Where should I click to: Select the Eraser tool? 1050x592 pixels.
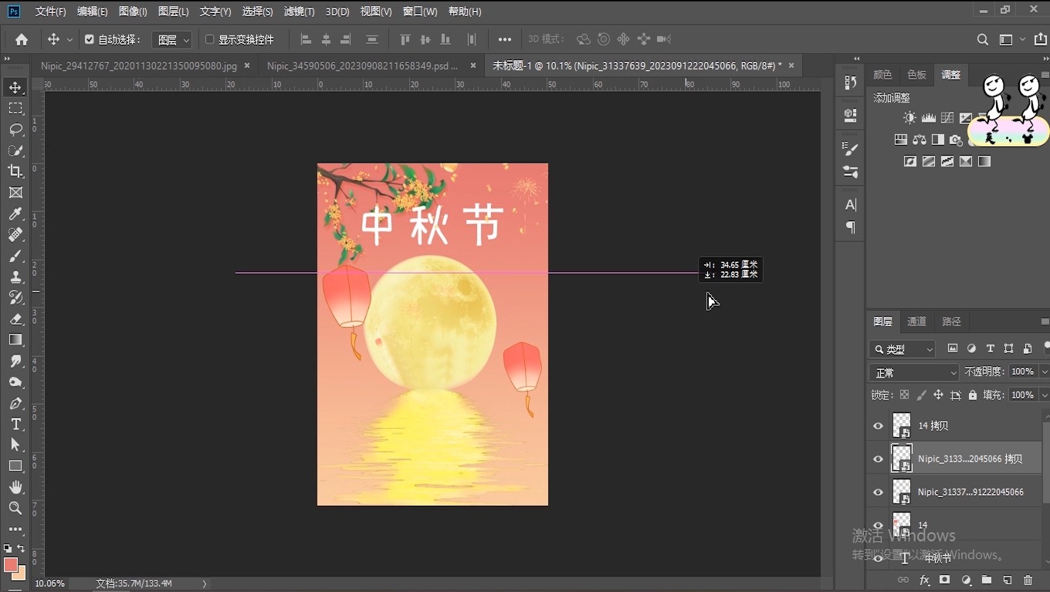point(15,318)
